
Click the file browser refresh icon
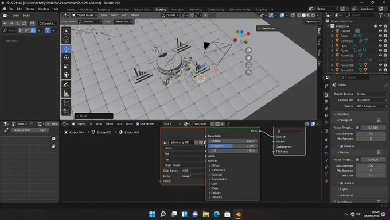point(24,24)
